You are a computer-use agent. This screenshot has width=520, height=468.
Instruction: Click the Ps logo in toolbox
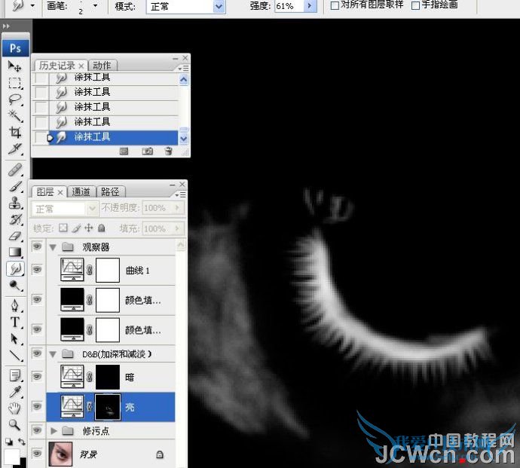pos(15,48)
